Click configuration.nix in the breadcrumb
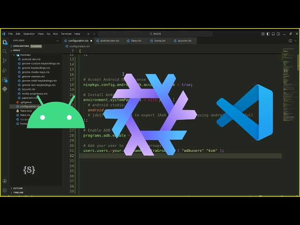 79,46
